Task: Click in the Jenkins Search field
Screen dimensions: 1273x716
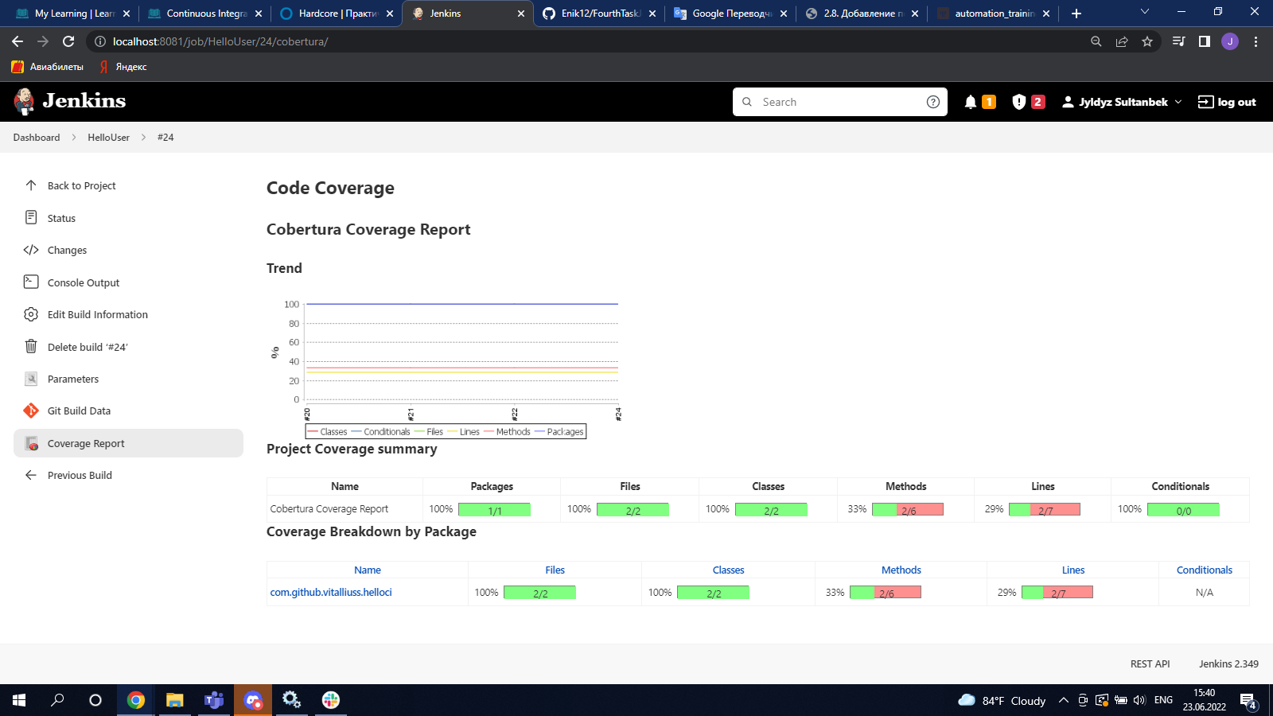Action: pyautogui.click(x=839, y=102)
